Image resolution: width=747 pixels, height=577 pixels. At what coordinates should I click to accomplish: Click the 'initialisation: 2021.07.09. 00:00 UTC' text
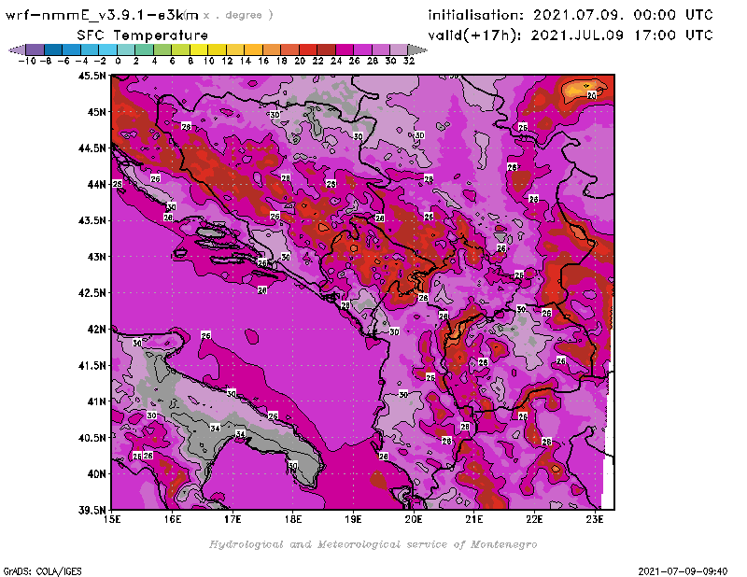point(571,15)
